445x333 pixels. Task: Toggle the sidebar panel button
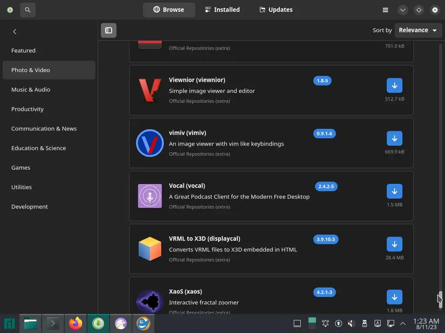(108, 30)
